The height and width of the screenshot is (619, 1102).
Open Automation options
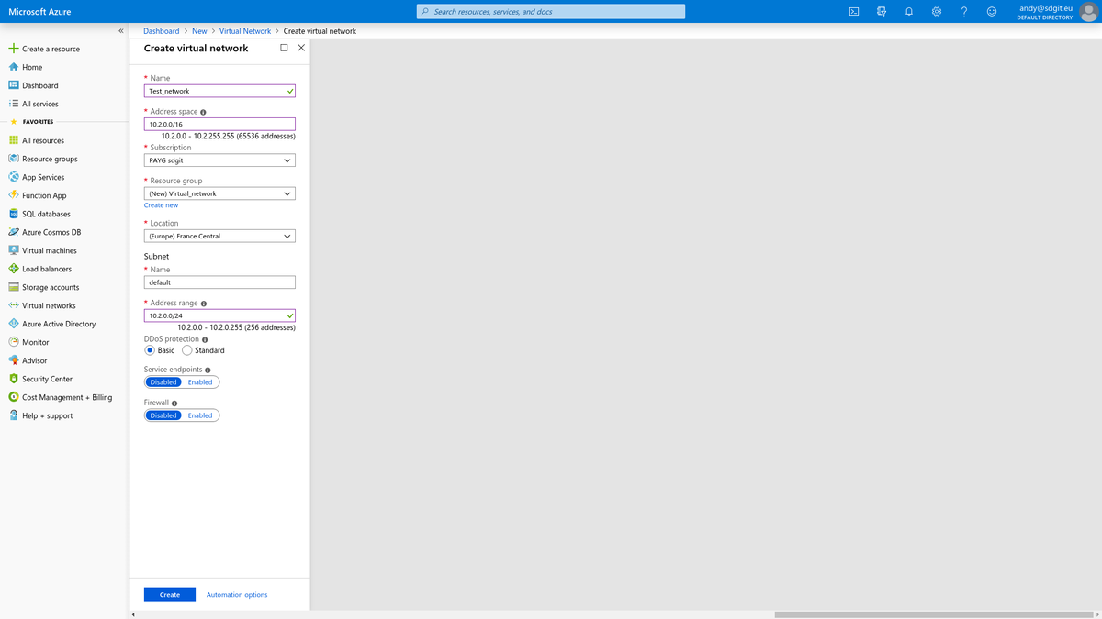coord(237,593)
